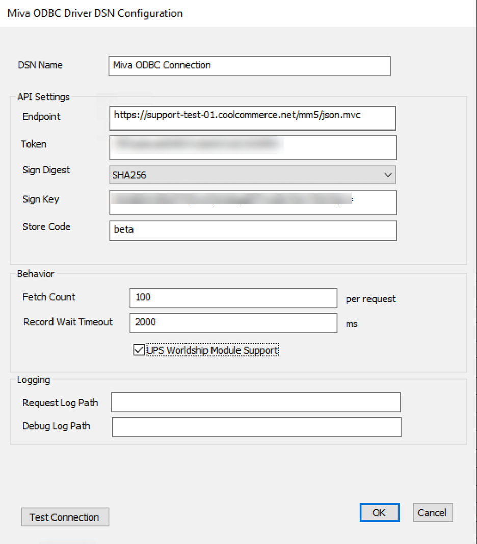Confirm with the OK button
This screenshot has height=544, width=477.
point(380,512)
